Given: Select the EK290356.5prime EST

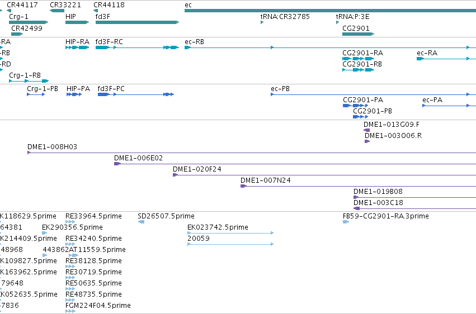Looking at the screenshot, I should point(45,234).
